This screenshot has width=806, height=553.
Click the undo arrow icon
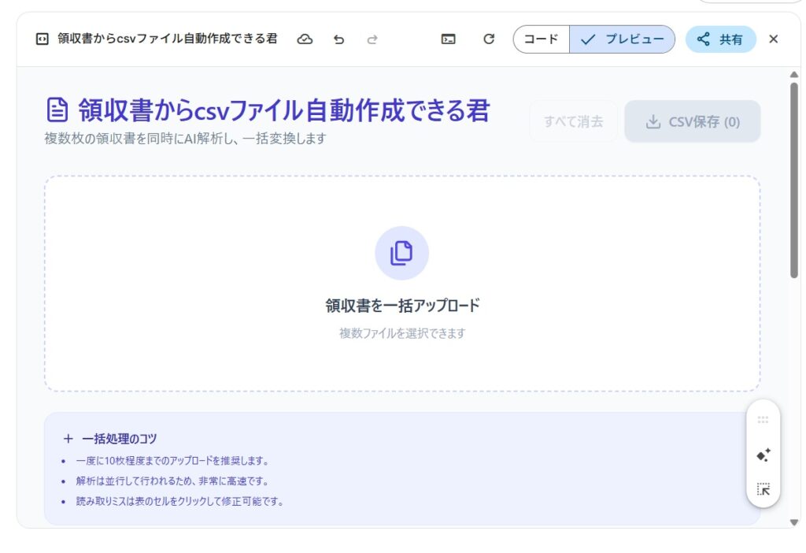pos(338,39)
